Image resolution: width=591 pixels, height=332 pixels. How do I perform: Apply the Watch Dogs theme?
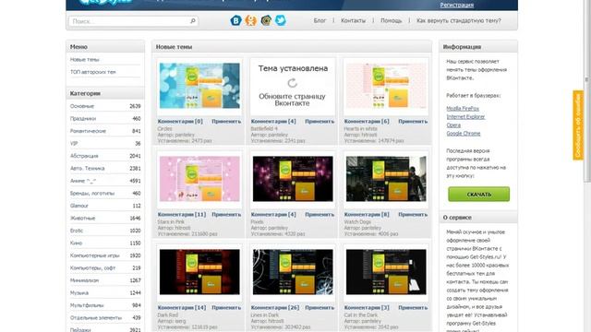click(413, 214)
